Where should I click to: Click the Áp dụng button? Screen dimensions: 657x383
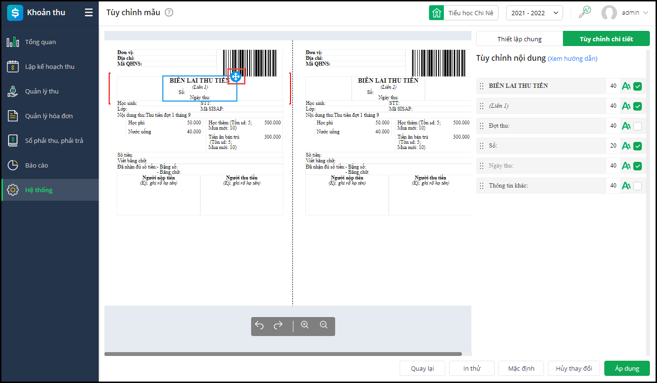click(627, 368)
